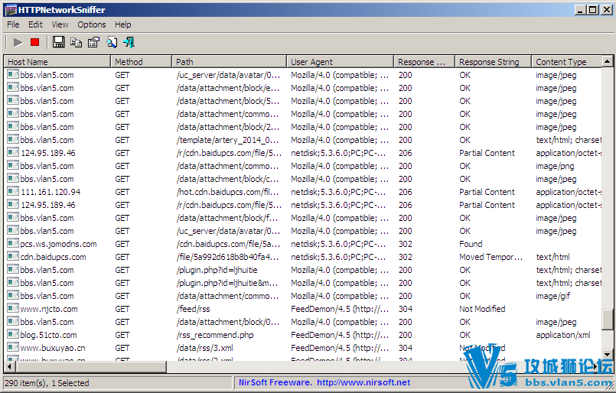Open Find using the magnifier page icon
Image resolution: width=616 pixels, height=393 pixels.
tap(112, 42)
